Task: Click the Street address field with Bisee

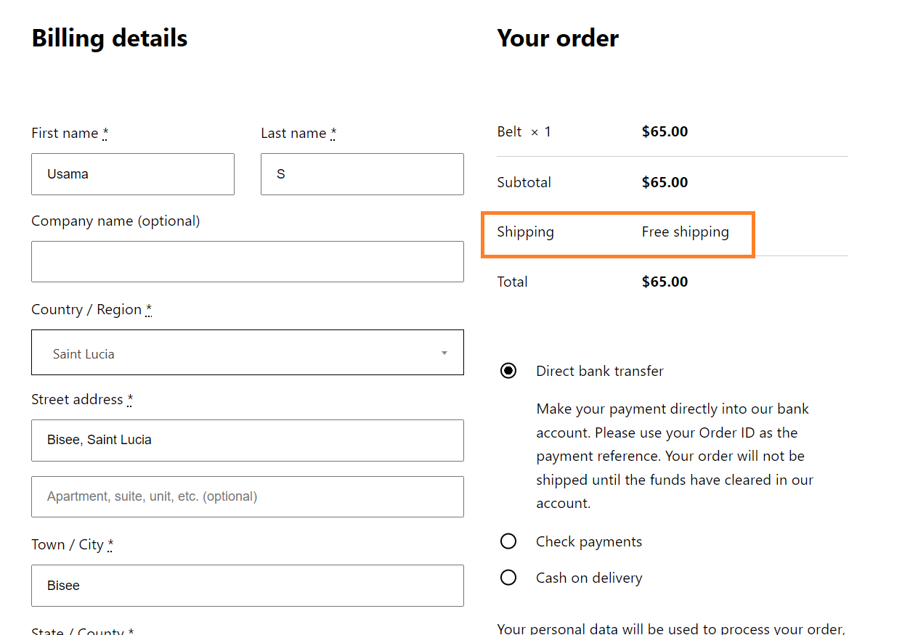Action: click(x=247, y=441)
